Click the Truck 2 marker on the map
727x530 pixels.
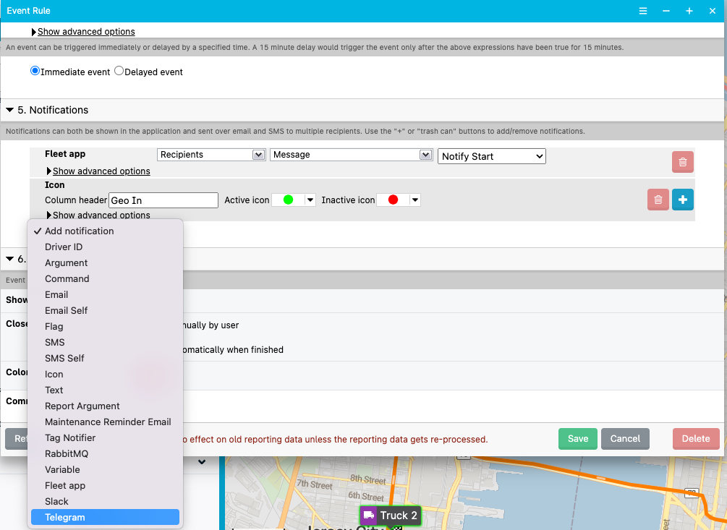pos(390,516)
